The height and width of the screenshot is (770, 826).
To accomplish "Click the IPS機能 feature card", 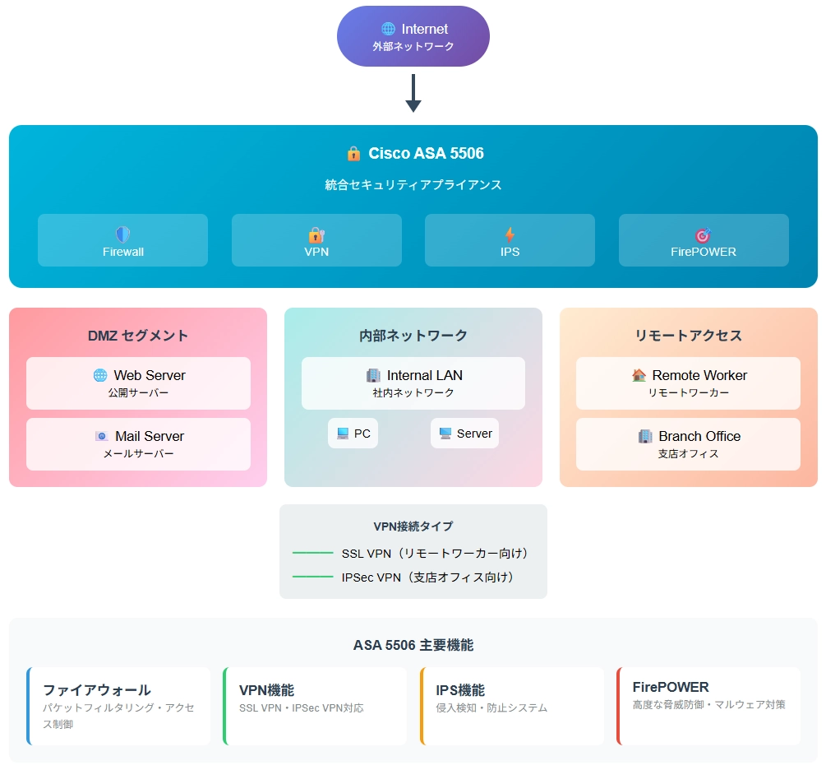I will (512, 706).
